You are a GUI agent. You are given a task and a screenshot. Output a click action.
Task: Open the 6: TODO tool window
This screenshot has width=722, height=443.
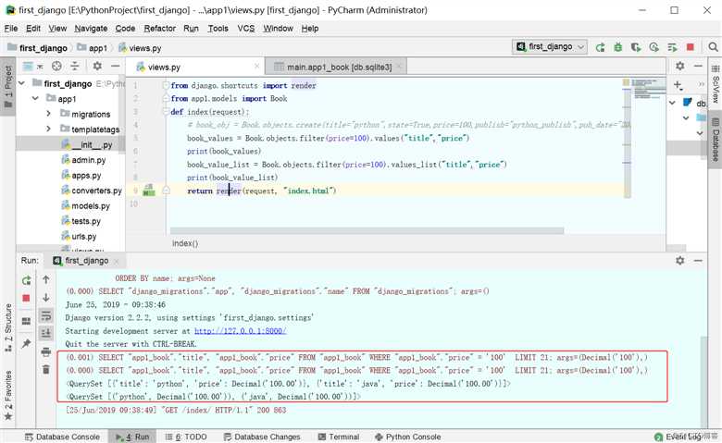pos(185,437)
